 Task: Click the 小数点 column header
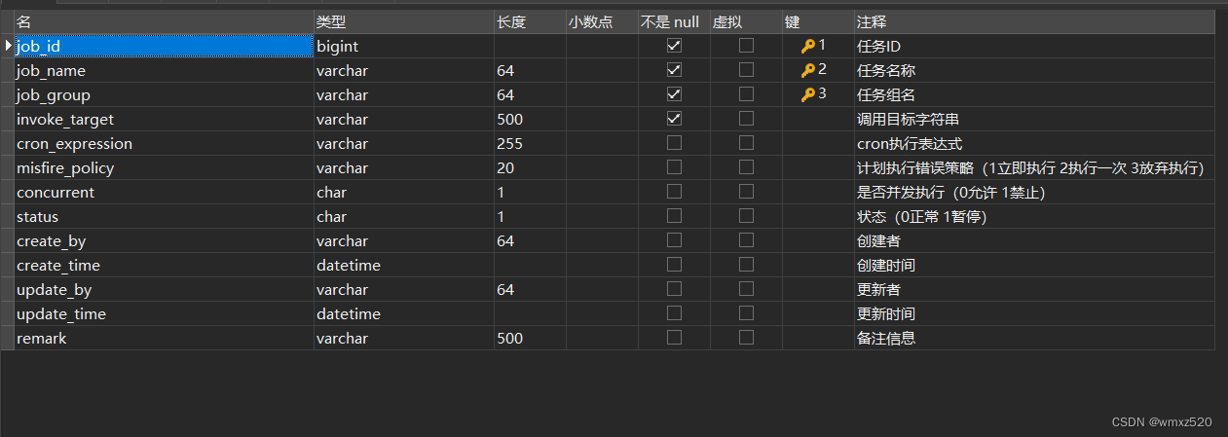coord(602,21)
